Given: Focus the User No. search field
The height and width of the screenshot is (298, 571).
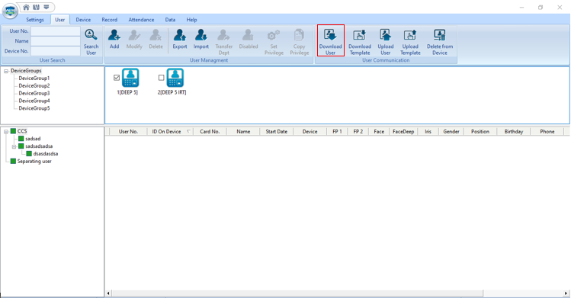Looking at the screenshot, I should point(56,31).
